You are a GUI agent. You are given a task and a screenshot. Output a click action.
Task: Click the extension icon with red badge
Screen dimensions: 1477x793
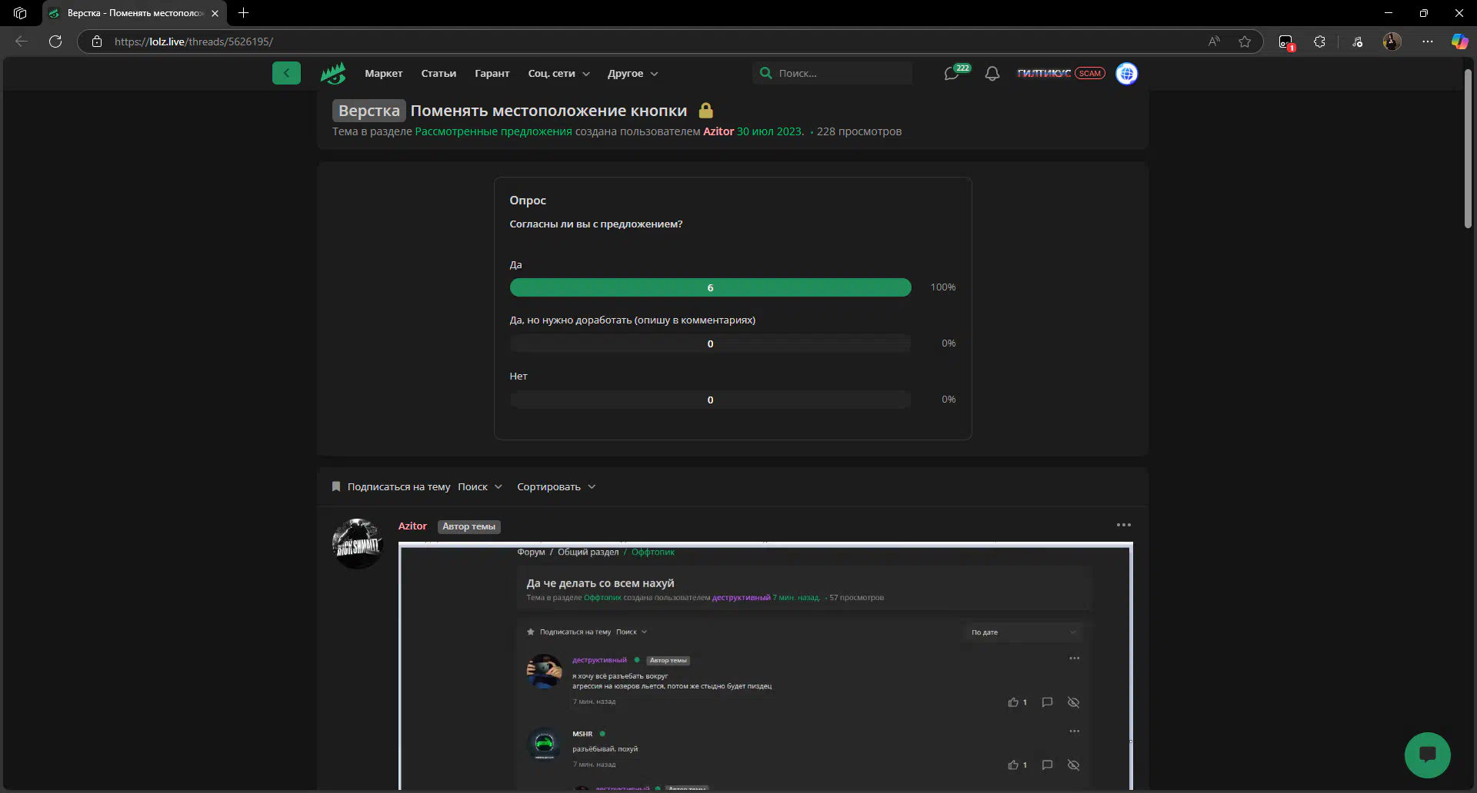(x=1286, y=42)
